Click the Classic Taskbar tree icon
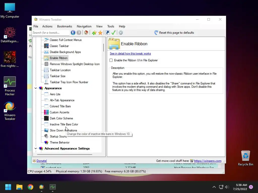Viewport: 258px width, 193px height. pos(46,46)
